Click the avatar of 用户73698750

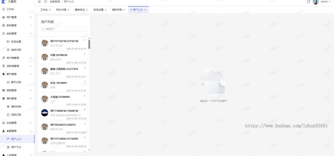pos(45,113)
